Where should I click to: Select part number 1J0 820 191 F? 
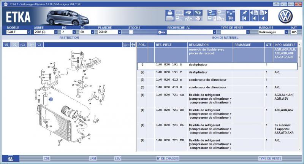169,72
